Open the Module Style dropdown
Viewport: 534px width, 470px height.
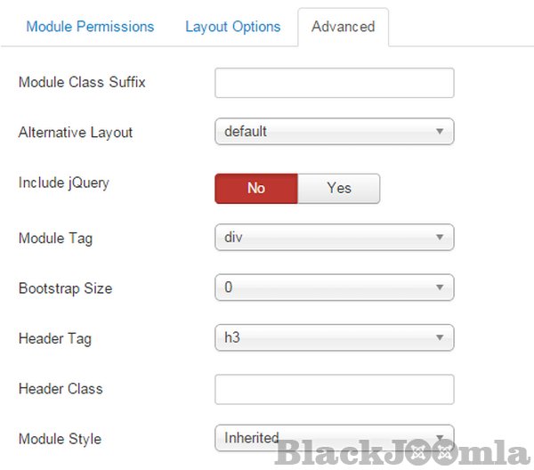[x=334, y=438]
